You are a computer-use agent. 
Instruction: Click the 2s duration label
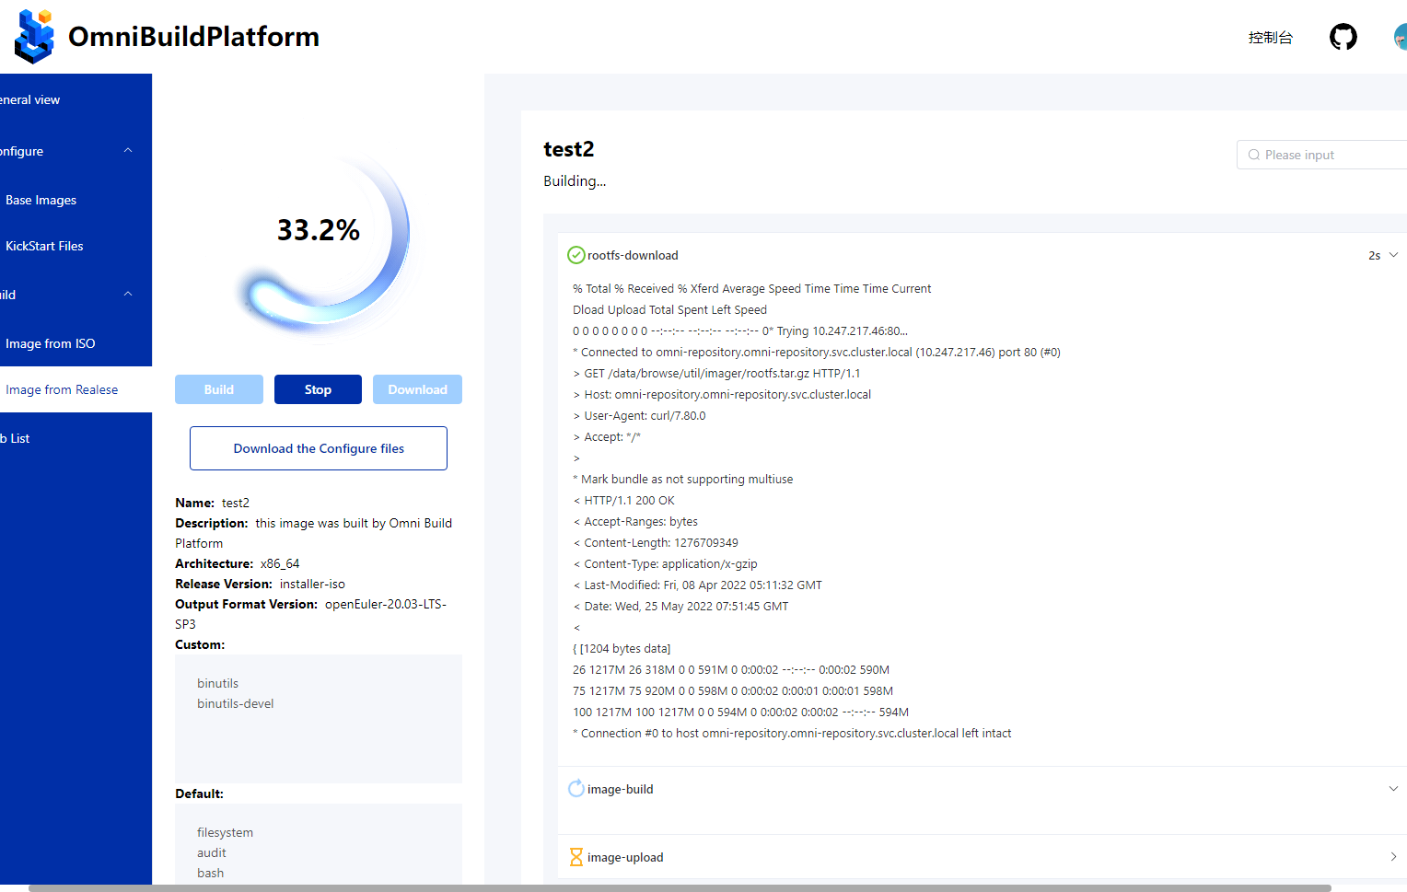point(1374,256)
